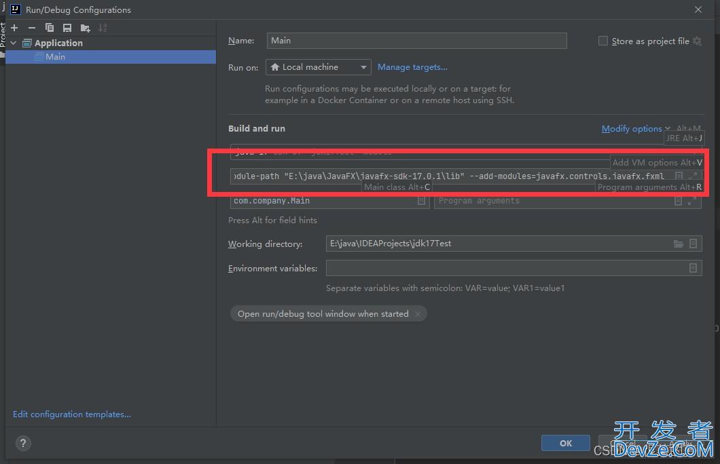Collapse the Application tree node
720x464 pixels.
coord(13,43)
